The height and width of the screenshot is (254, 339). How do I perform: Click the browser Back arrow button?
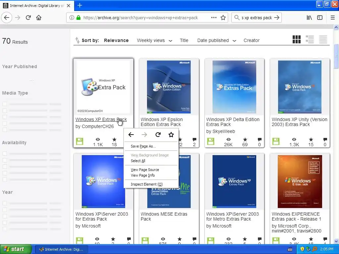pos(7,18)
